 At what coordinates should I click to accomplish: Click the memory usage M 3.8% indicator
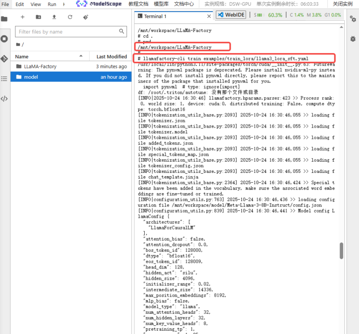[x=314, y=15]
